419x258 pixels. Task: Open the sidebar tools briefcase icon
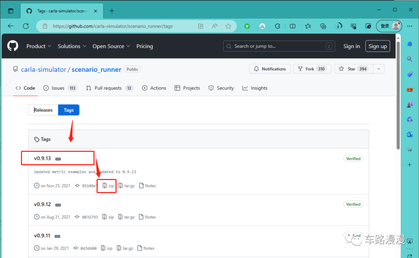[x=410, y=89]
